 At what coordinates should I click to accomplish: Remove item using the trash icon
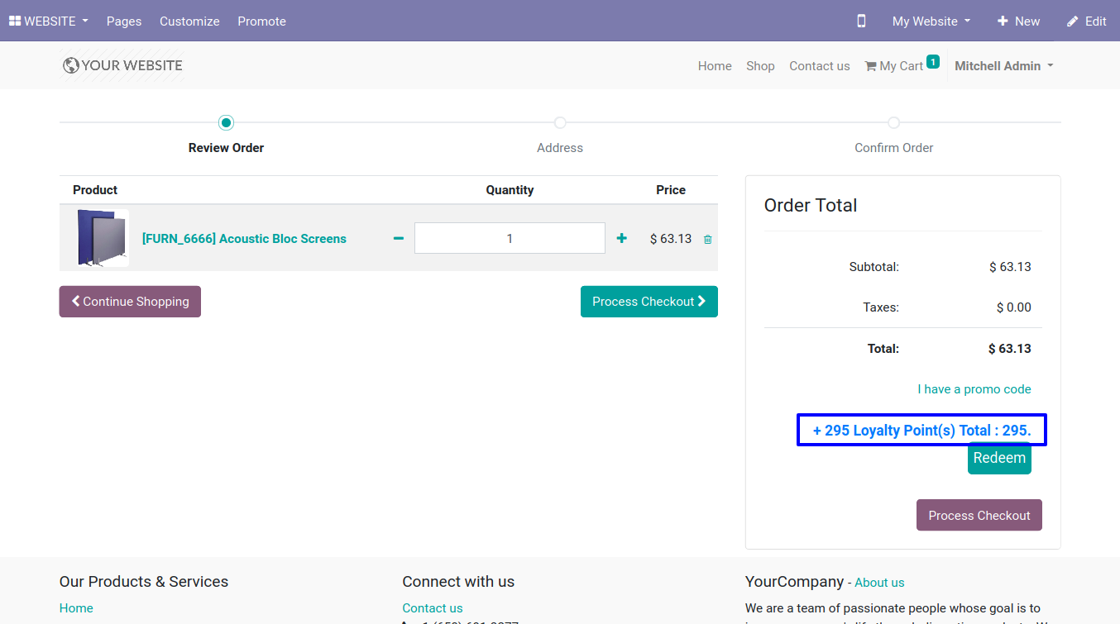[x=707, y=240]
